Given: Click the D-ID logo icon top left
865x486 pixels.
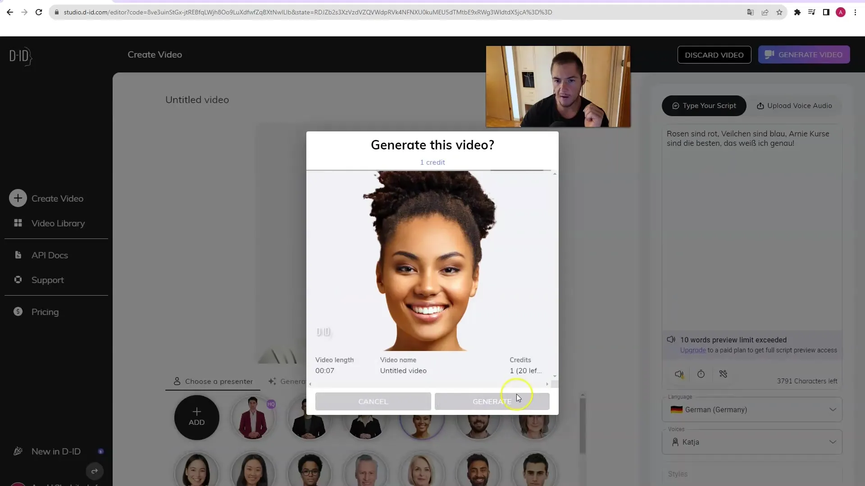Looking at the screenshot, I should pos(20,55).
